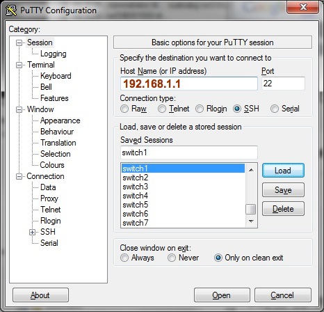Delete the selected saved session
Viewport: 324px width, 312px height.
283,209
